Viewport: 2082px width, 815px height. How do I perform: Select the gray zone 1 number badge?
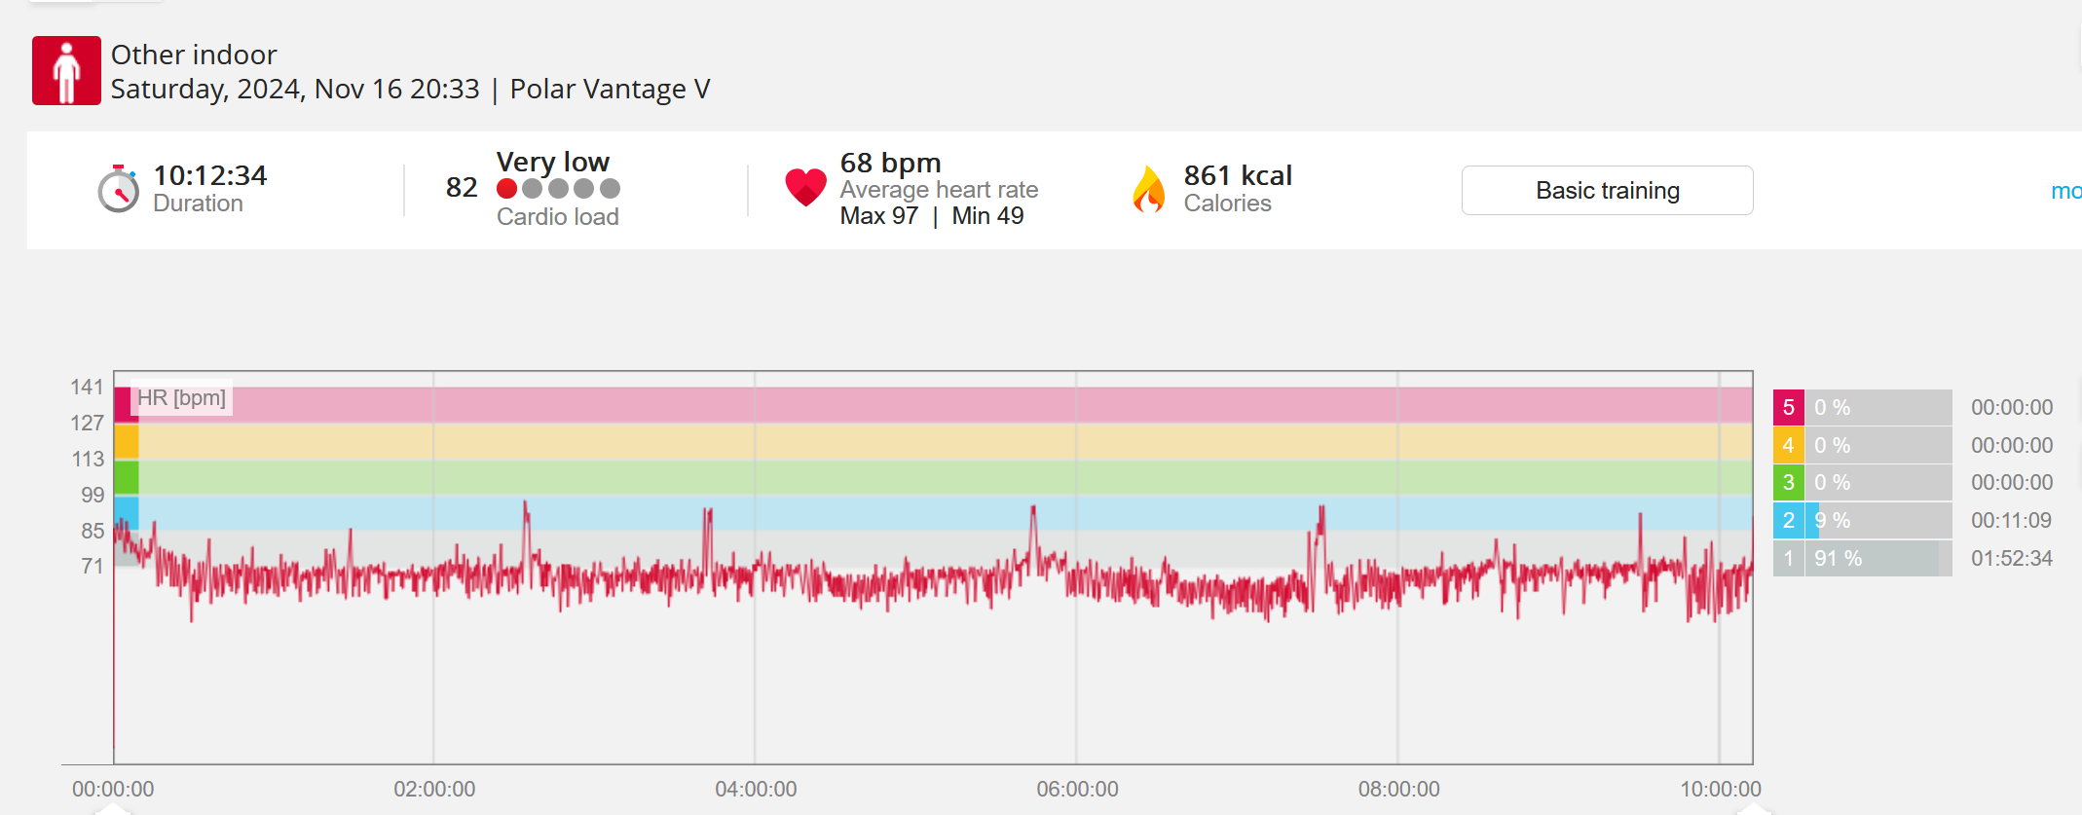1788,558
